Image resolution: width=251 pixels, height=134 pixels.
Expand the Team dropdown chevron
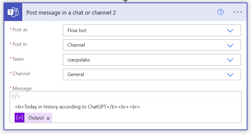(x=230, y=60)
